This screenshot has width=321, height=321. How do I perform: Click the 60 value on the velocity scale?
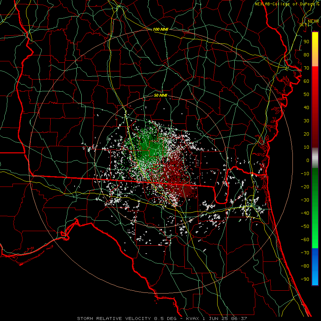306,81
